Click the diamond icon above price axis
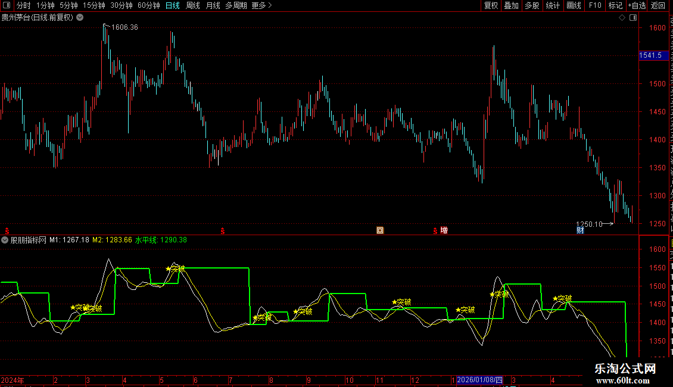This screenshot has height=387, width=673. (622, 18)
